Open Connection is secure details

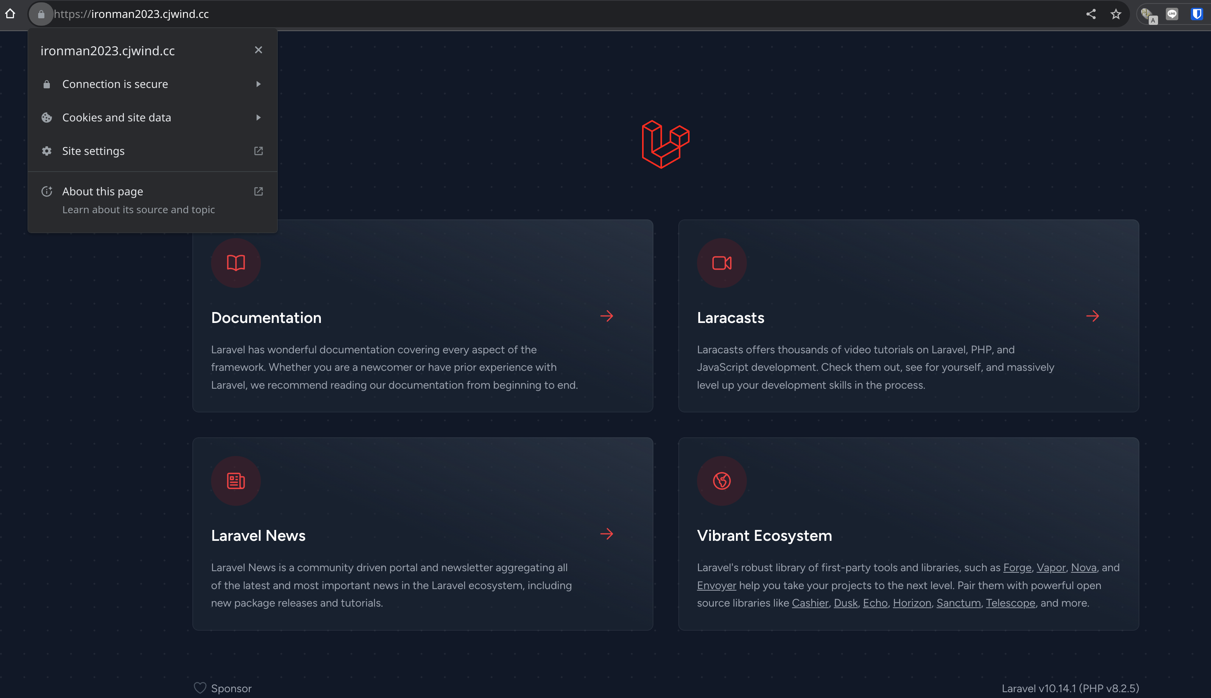click(153, 84)
